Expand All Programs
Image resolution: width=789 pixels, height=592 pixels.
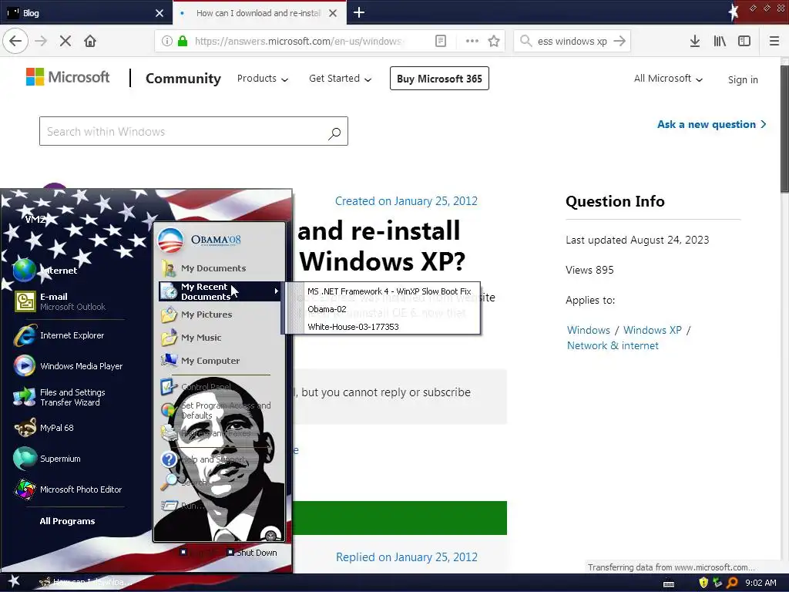[68, 521]
